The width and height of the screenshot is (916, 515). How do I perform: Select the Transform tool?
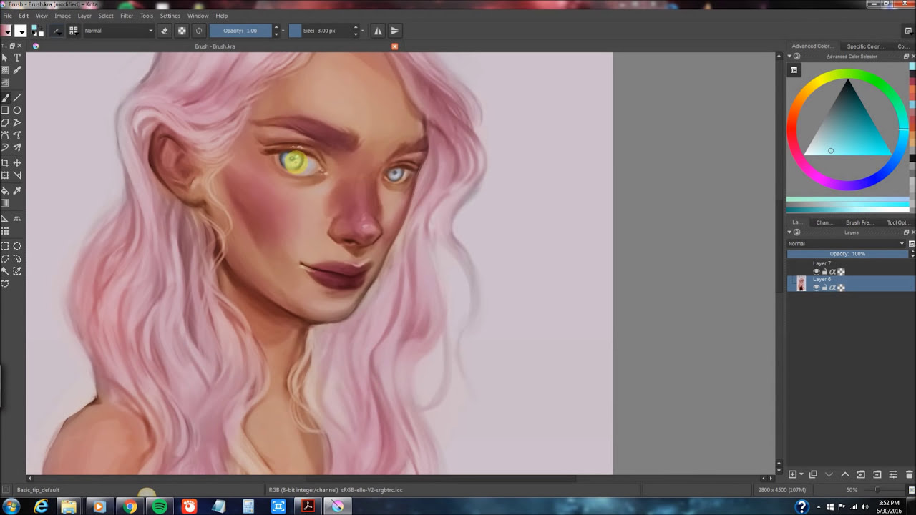[5, 175]
